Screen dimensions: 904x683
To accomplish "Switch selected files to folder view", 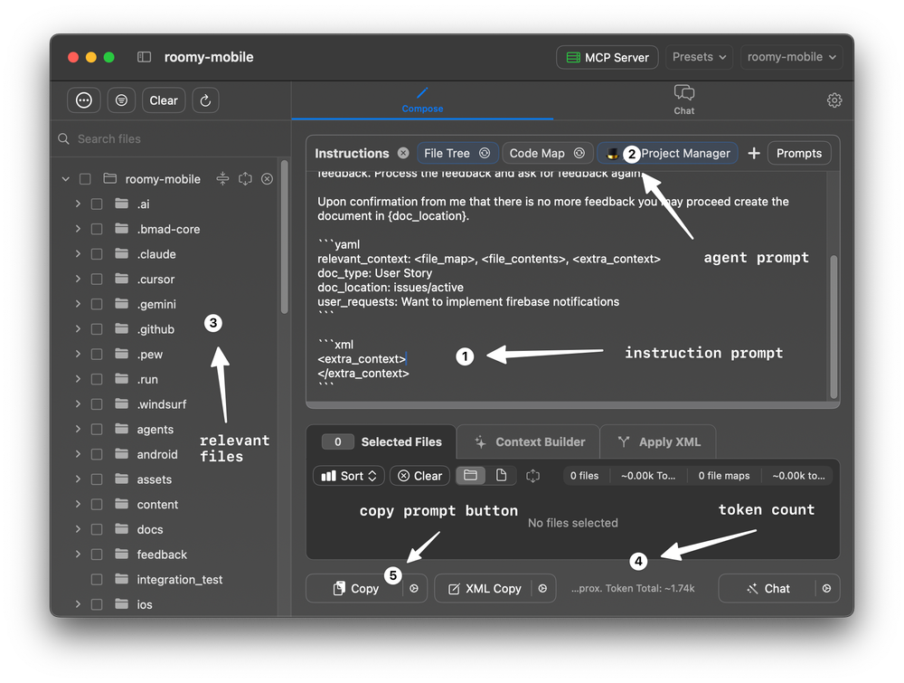I will 470,475.
